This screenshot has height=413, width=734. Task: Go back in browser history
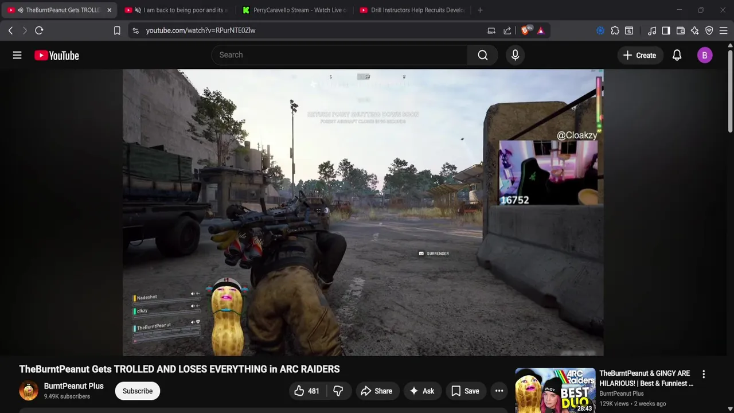click(x=10, y=30)
